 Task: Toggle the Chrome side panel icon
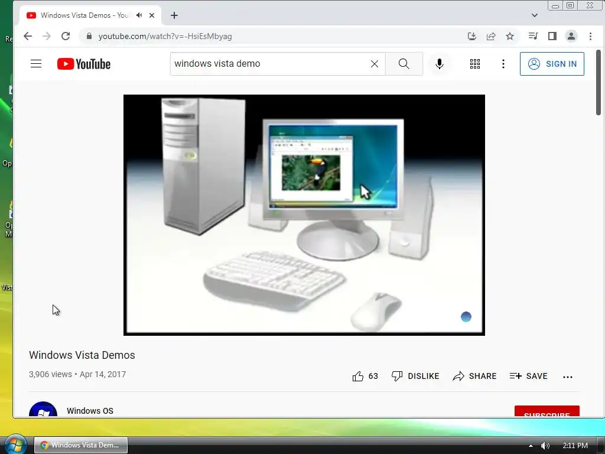(552, 36)
